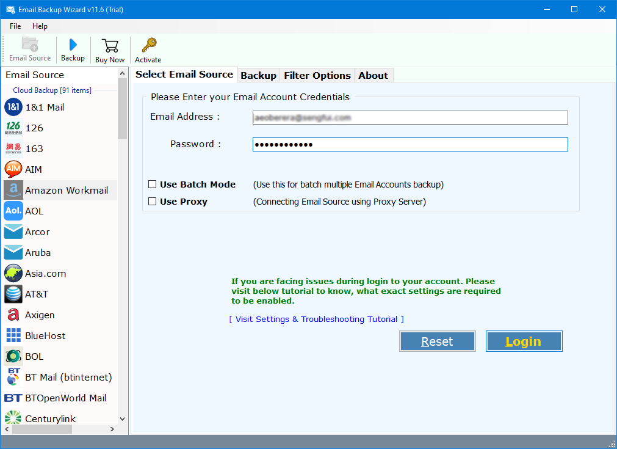Enable Use Batch Mode checkbox

click(153, 184)
